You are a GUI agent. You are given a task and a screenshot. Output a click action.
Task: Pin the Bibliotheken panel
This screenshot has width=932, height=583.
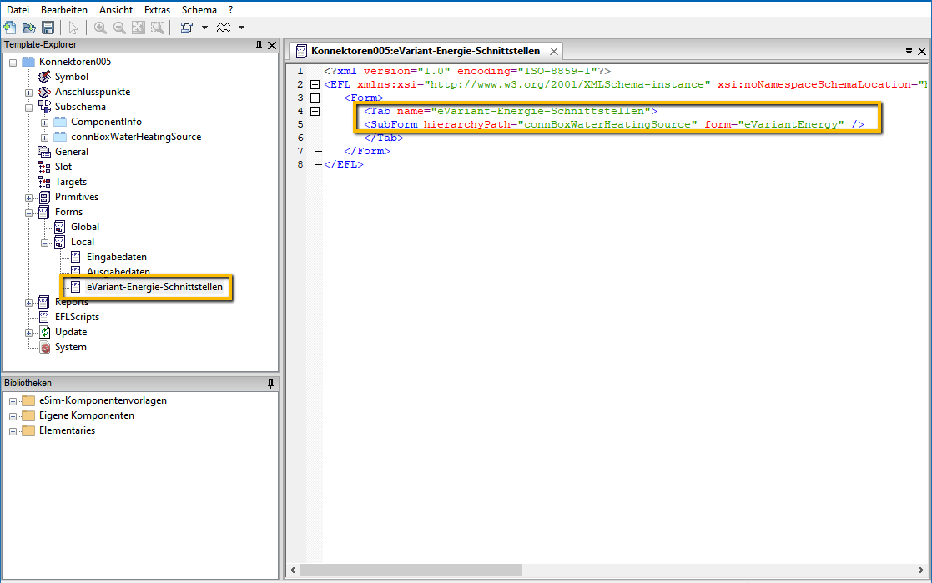point(270,384)
